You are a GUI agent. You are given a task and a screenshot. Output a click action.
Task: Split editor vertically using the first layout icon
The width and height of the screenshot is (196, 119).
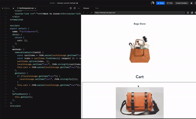pos(71,8)
